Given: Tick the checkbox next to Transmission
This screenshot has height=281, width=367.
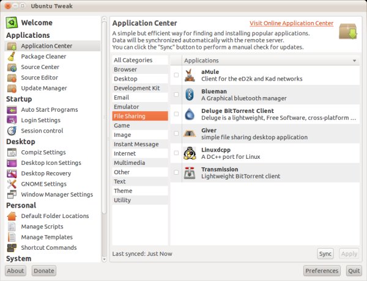Looking at the screenshot, I should tap(176, 173).
